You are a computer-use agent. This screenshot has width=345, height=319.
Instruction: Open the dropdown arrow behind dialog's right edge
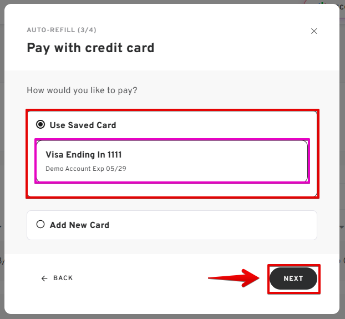[342, 227]
